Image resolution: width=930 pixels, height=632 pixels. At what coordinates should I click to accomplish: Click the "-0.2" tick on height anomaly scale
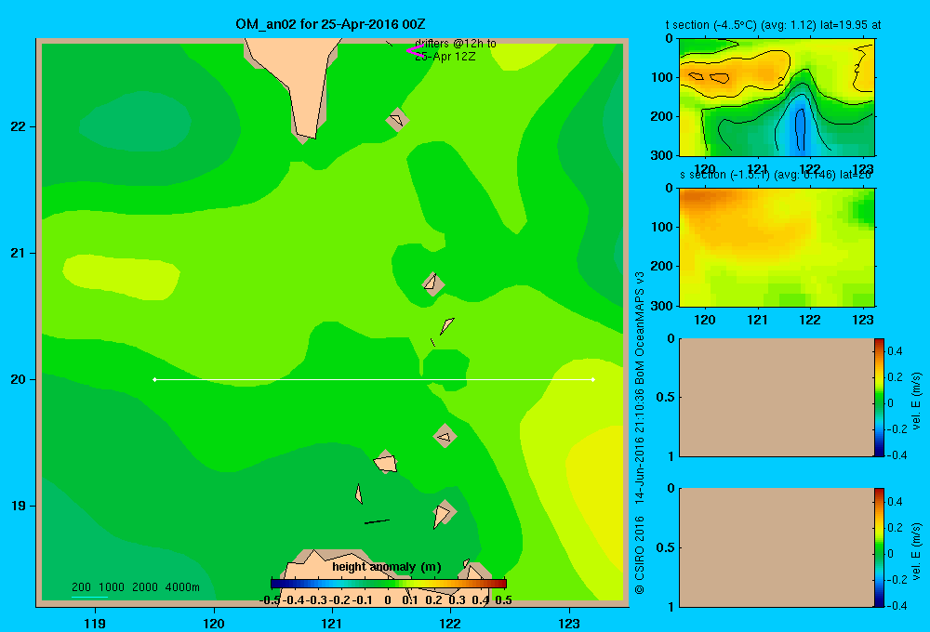[x=340, y=600]
